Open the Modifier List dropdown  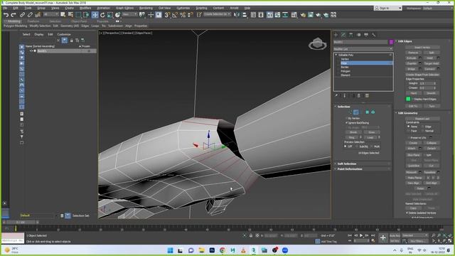coord(363,49)
